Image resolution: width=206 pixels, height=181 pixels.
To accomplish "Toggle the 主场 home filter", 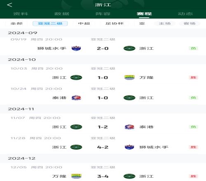I will tap(165, 23).
